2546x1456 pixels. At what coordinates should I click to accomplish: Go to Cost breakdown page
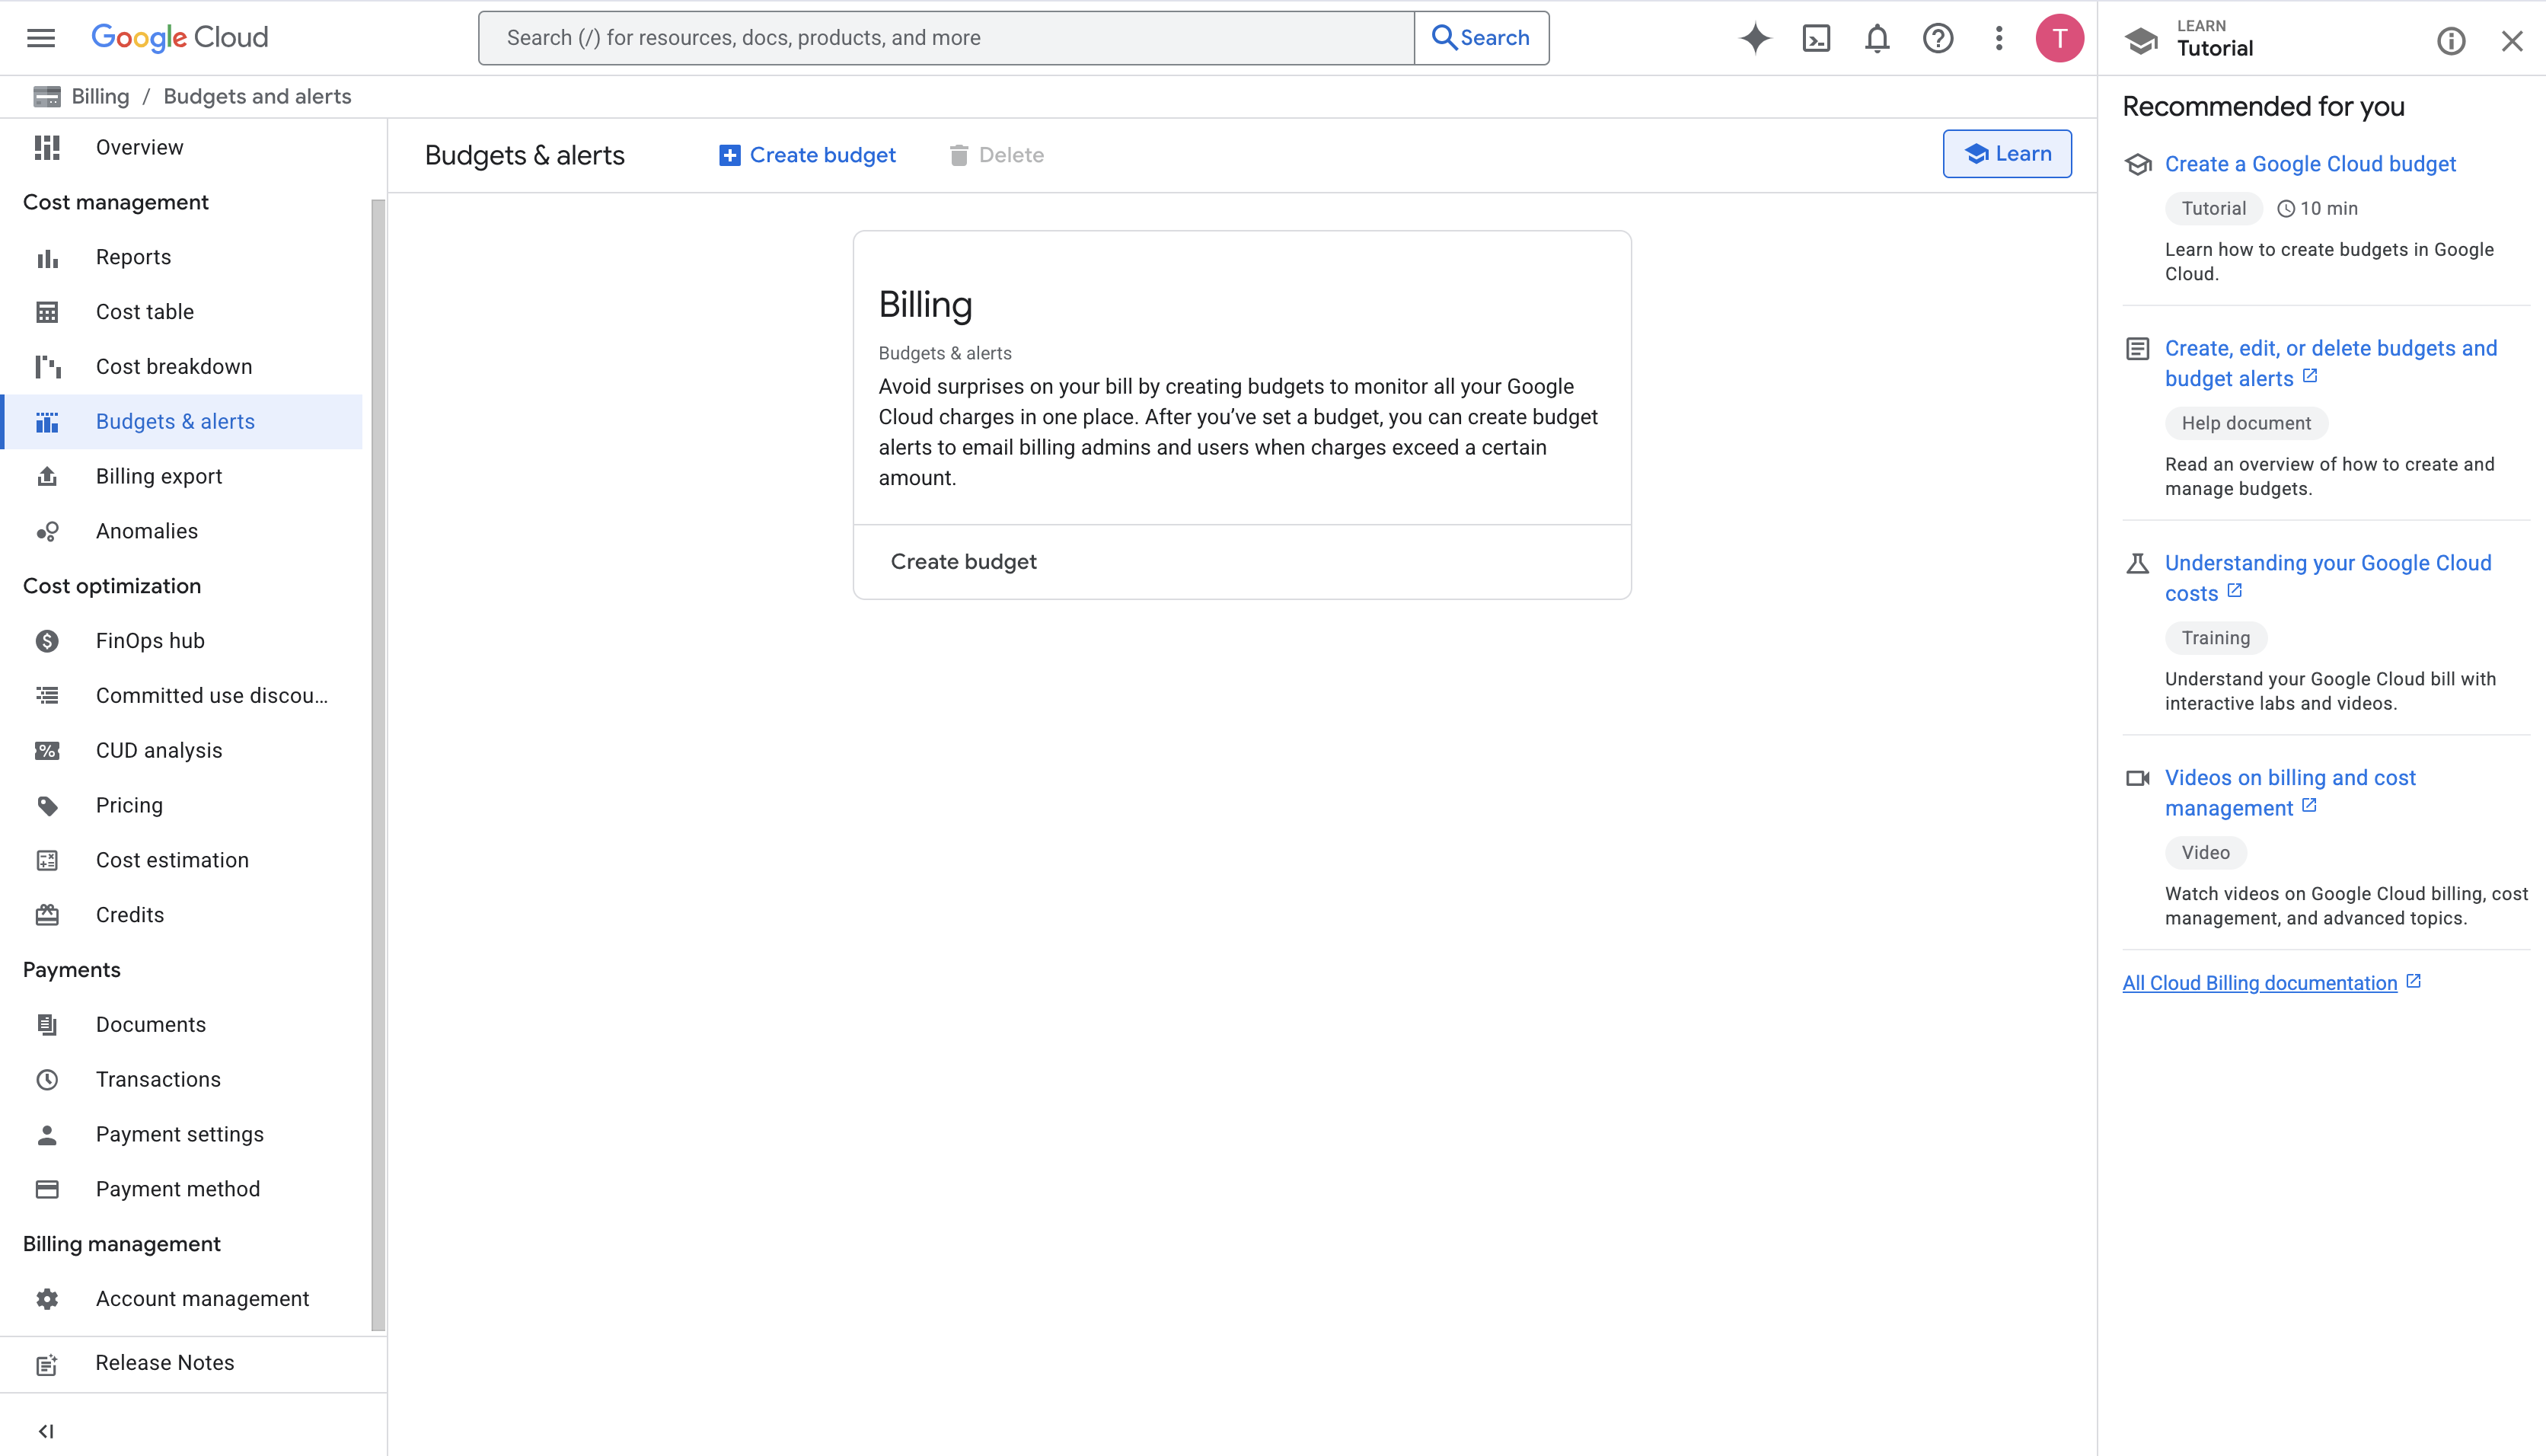pyautogui.click(x=174, y=367)
